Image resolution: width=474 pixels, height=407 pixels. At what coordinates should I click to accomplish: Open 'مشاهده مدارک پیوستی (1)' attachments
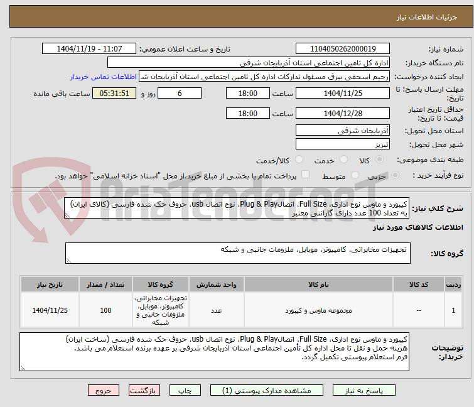tap(267, 391)
